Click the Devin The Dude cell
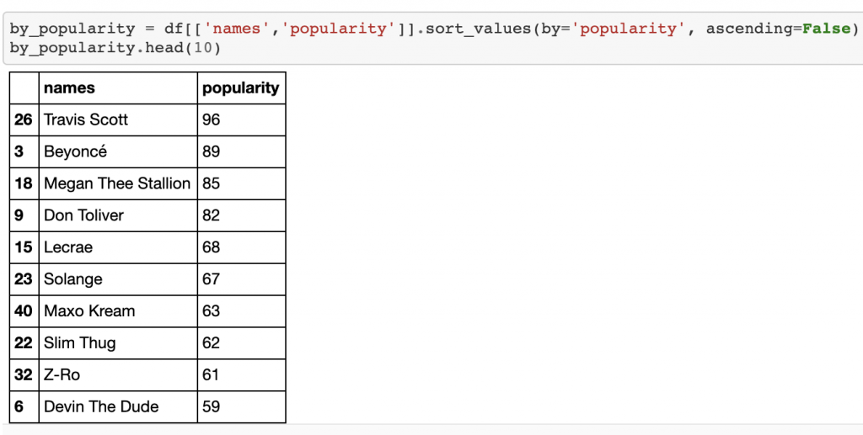 pyautogui.click(x=118, y=406)
